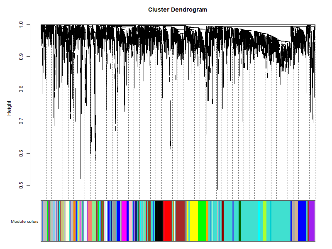Pick the wide blue band near right end
332x249 pixels.
[303, 221]
